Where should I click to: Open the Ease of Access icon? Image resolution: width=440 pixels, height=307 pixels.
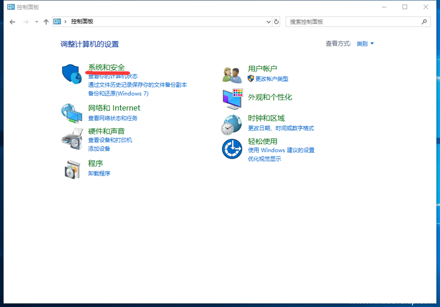click(x=232, y=149)
